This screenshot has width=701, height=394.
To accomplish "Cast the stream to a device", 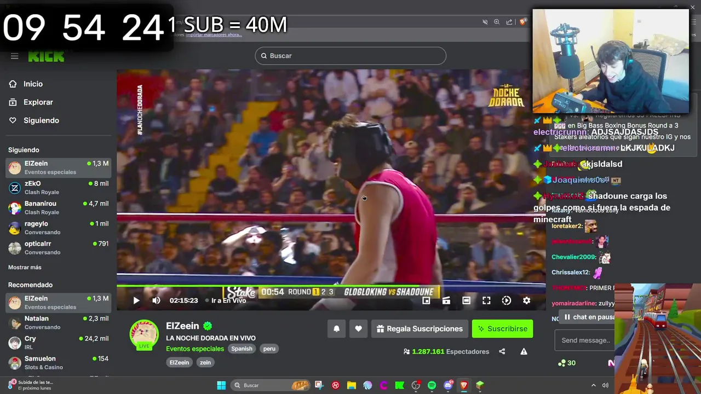I will (x=446, y=300).
